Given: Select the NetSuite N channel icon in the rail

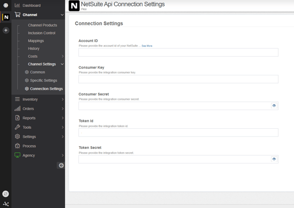Looking at the screenshot, I should [x=6, y=17].
